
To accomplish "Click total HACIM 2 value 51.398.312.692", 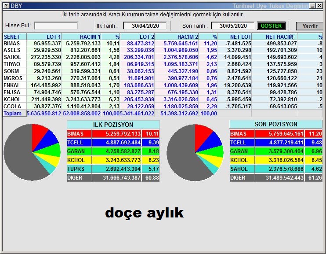I will point(179,114).
